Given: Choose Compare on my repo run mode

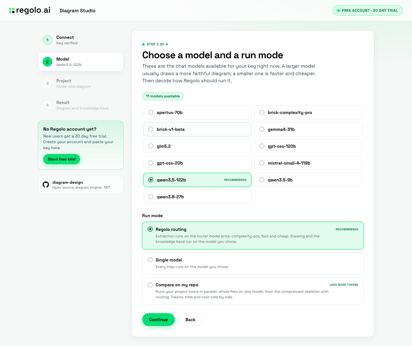Looking at the screenshot, I should (253, 291).
